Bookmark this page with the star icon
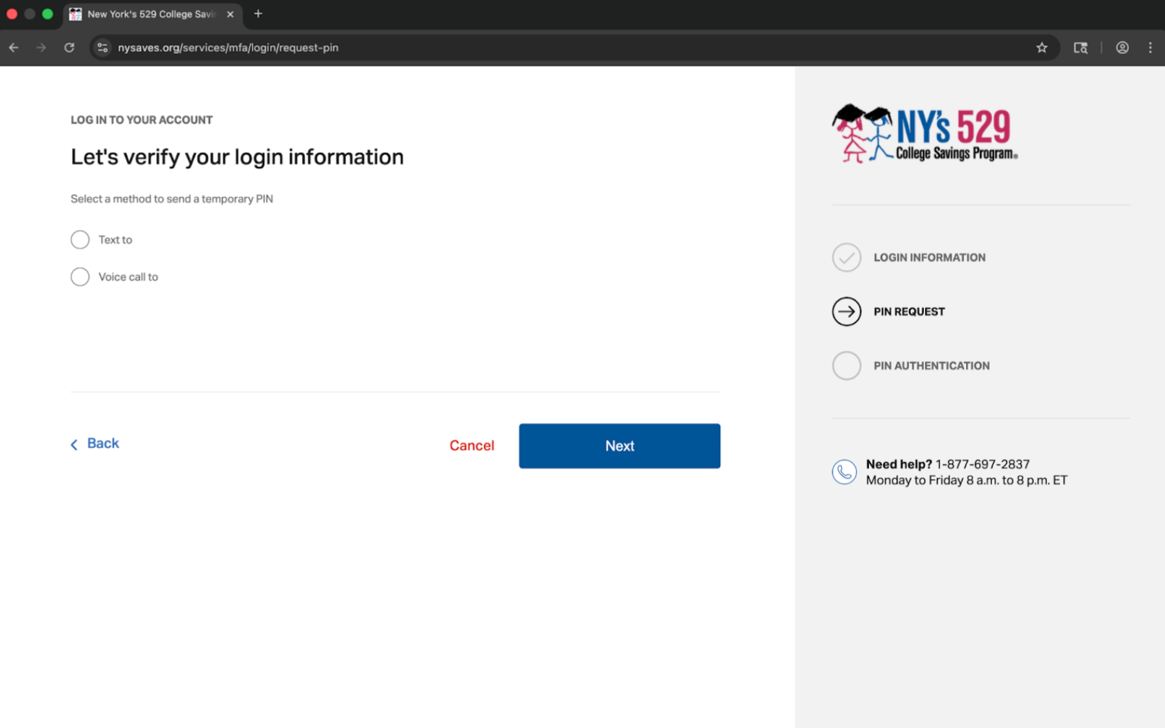1165x728 pixels. click(x=1041, y=48)
